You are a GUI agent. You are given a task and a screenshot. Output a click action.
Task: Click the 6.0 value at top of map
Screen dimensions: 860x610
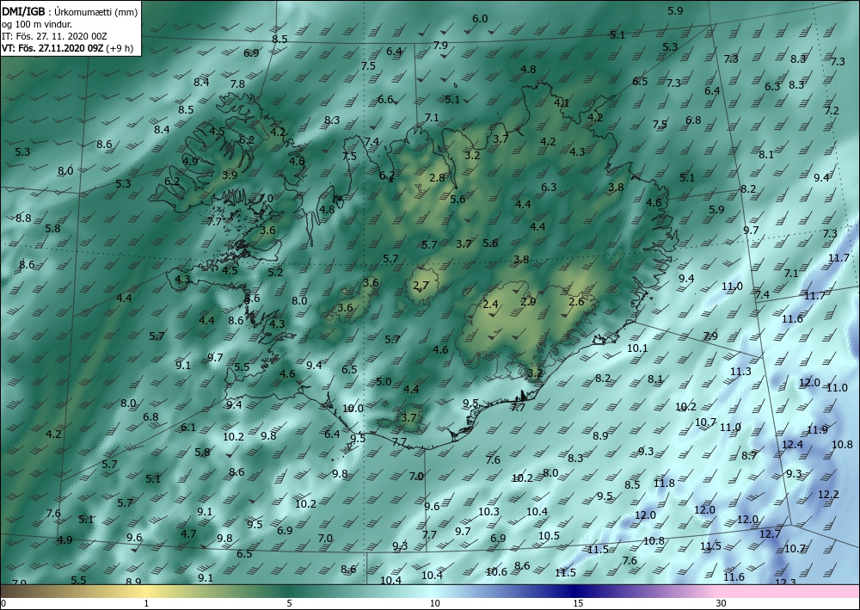(480, 19)
